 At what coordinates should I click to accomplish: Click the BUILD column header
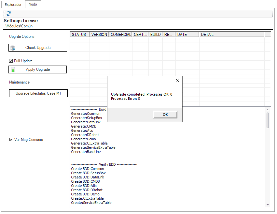(x=156, y=34)
